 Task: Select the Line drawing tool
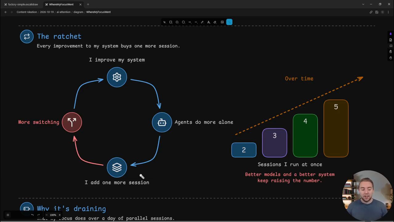point(196,22)
